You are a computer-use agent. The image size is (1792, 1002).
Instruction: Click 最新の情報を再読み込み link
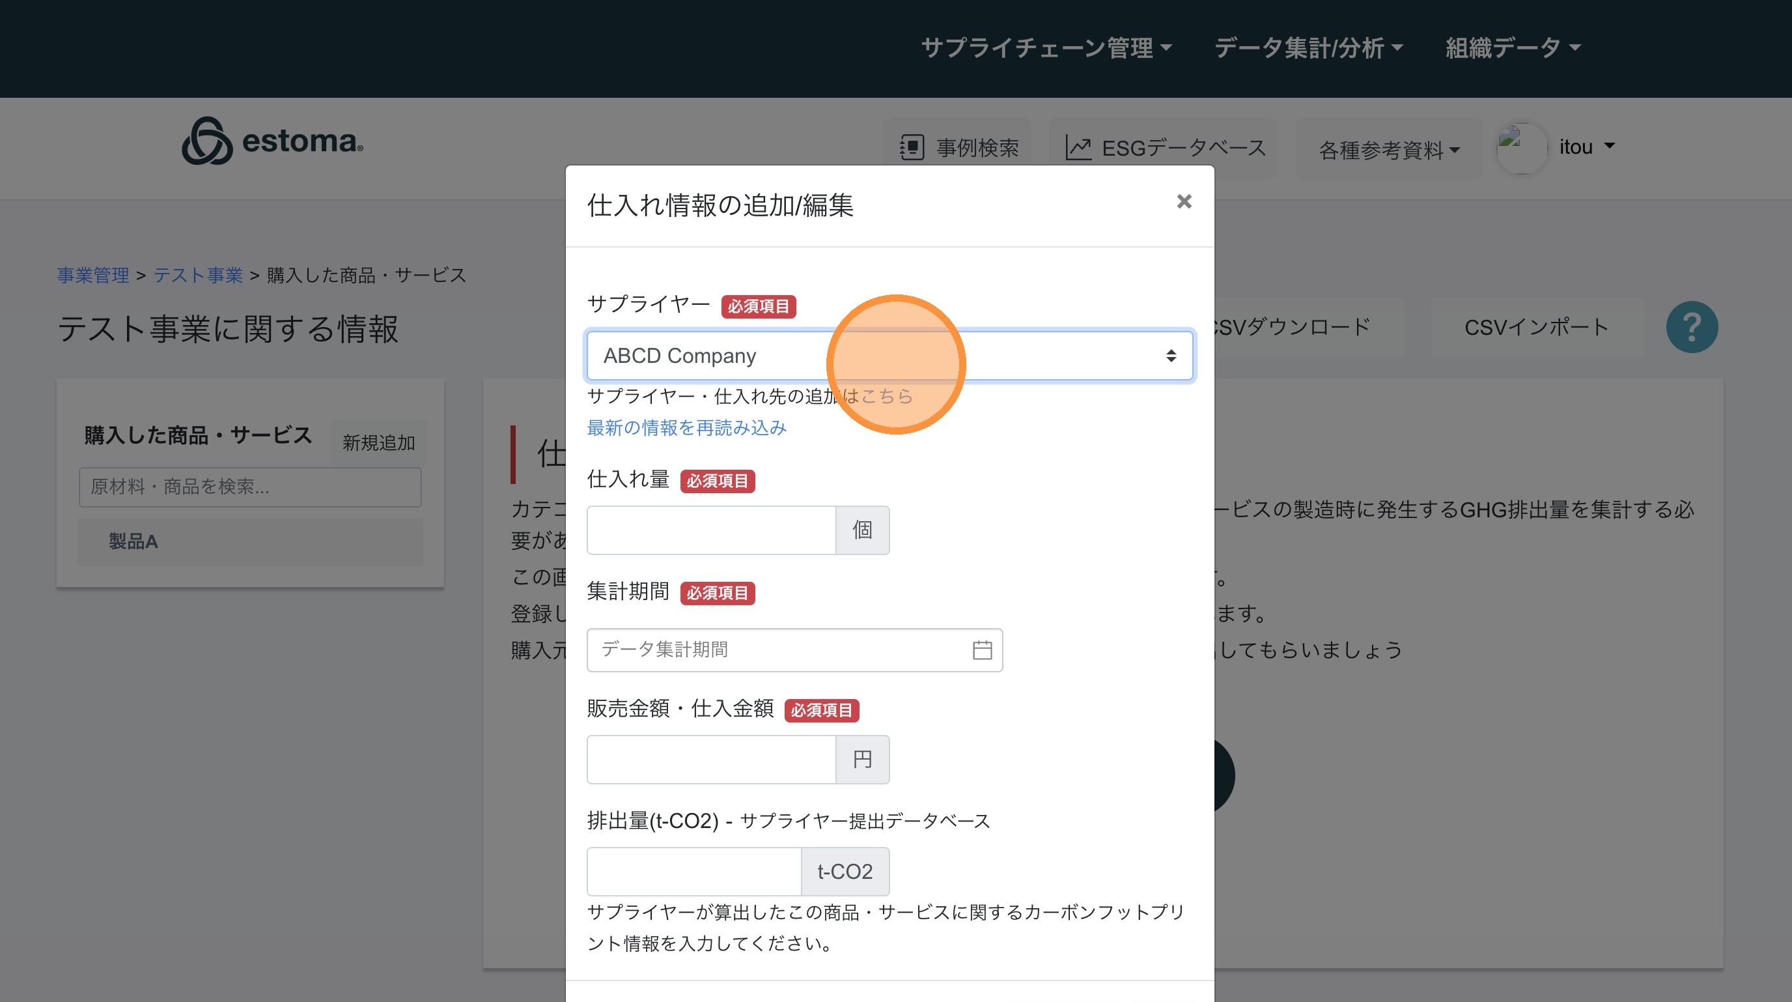tap(686, 427)
